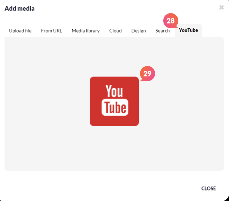
Task: Click the white Tube box inside the logo
Action: pyautogui.click(x=114, y=107)
